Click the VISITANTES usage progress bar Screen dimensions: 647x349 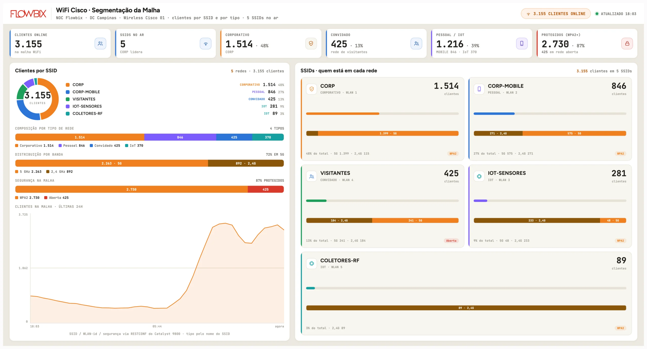pyautogui.click(x=382, y=201)
